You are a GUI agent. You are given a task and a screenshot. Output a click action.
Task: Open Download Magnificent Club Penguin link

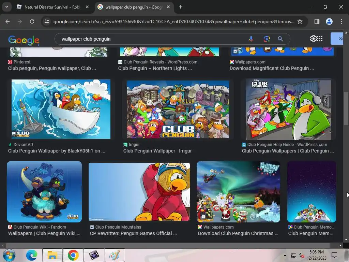pyautogui.click(x=272, y=68)
